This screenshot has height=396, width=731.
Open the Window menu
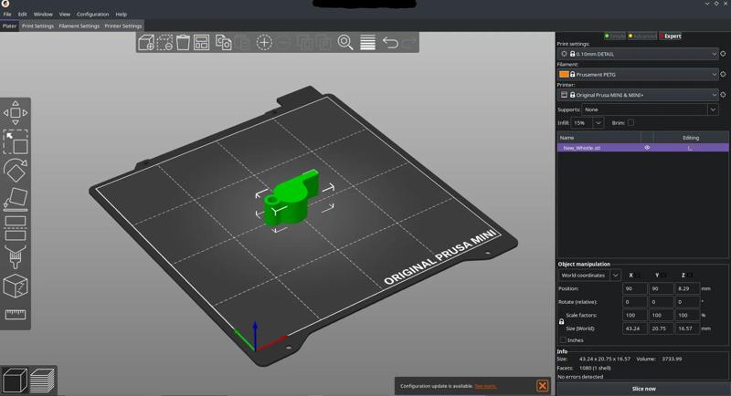point(43,15)
